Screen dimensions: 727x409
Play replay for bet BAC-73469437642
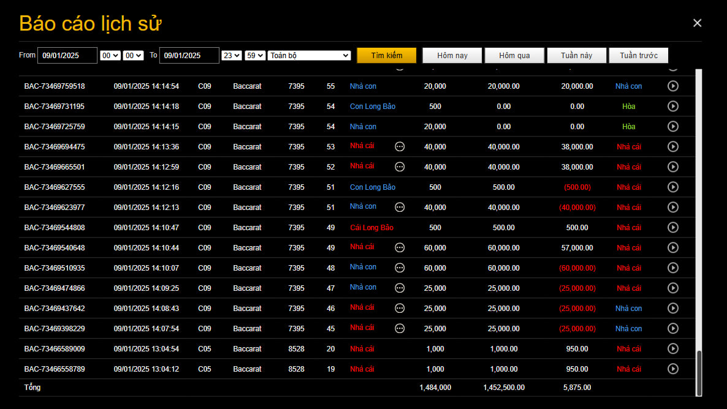(672, 309)
